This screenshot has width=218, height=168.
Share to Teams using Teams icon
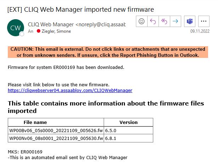(190, 21)
